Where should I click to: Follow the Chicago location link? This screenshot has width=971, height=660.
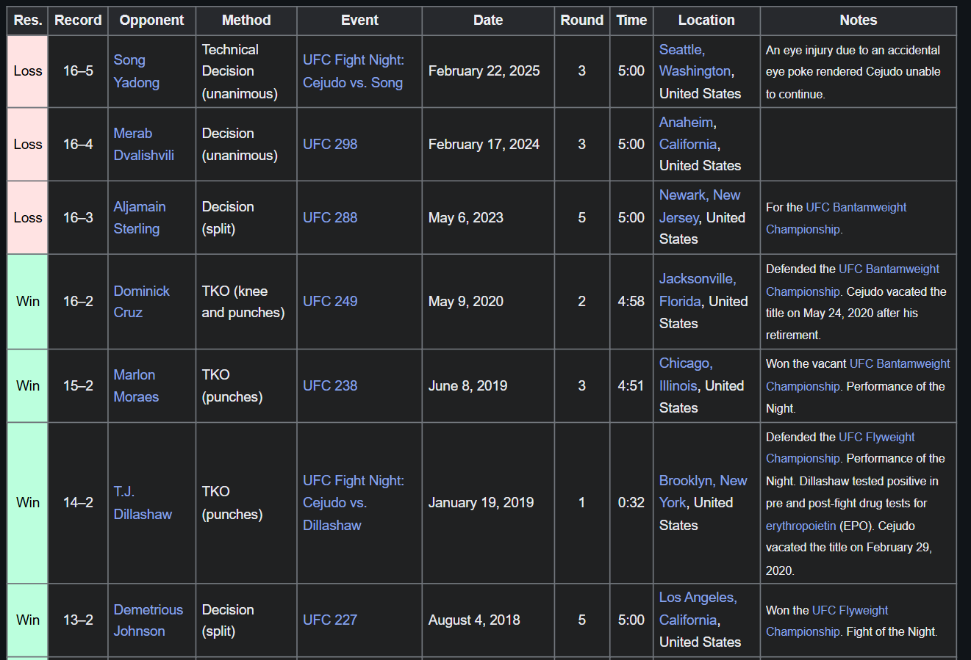(684, 363)
